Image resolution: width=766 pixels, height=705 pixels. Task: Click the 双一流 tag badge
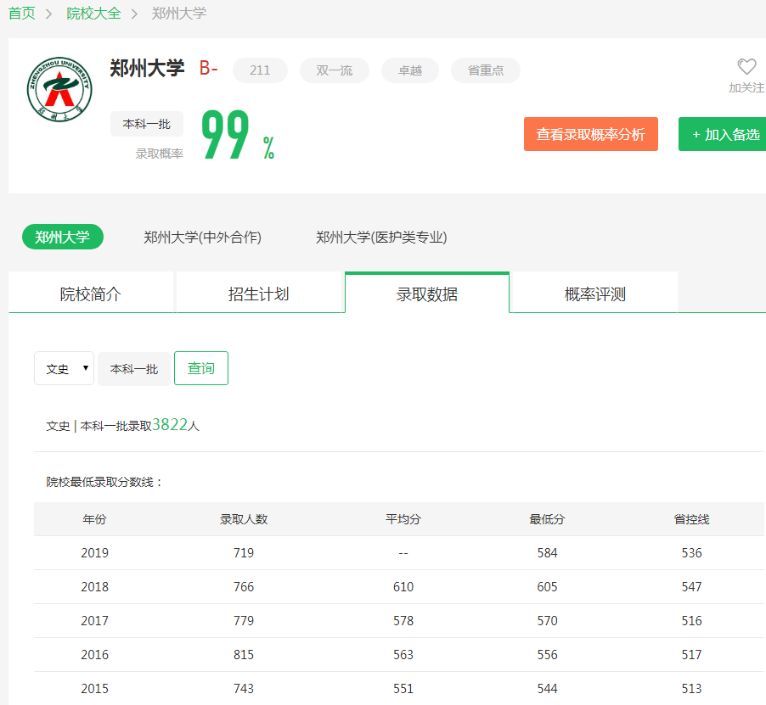click(x=334, y=70)
